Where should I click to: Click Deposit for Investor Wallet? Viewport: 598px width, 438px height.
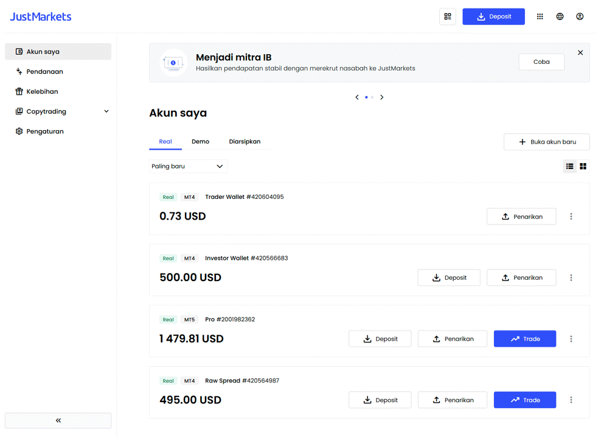tap(449, 278)
